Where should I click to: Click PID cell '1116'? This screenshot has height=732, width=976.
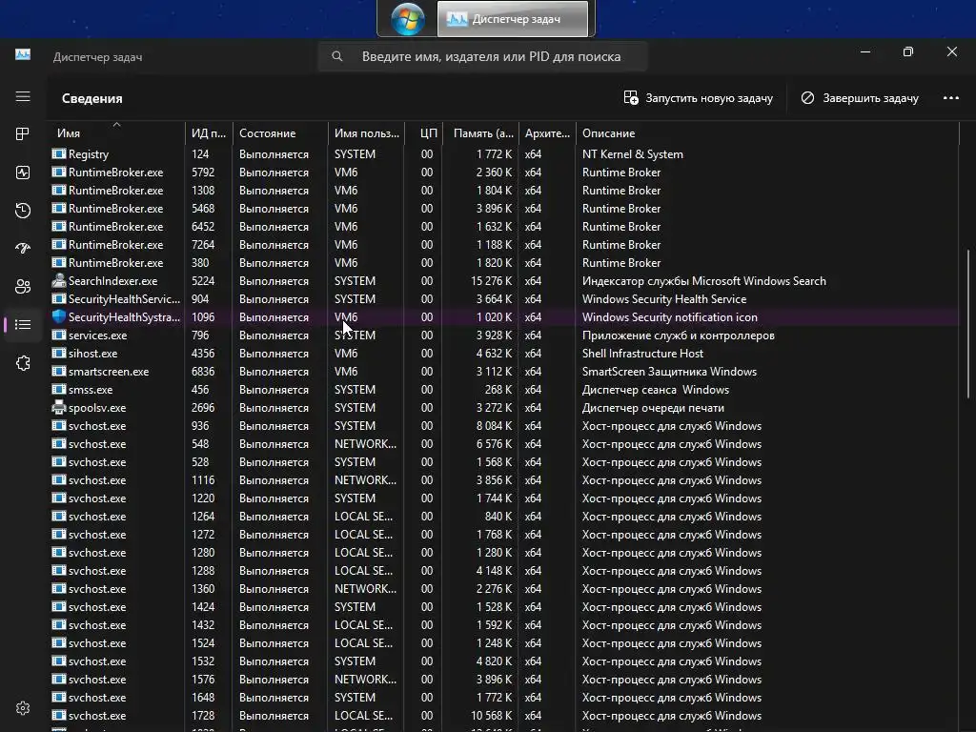point(203,480)
